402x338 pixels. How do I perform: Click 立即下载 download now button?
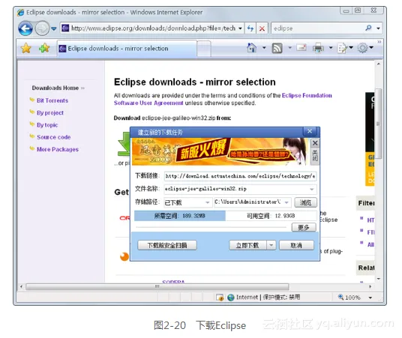pos(247,245)
